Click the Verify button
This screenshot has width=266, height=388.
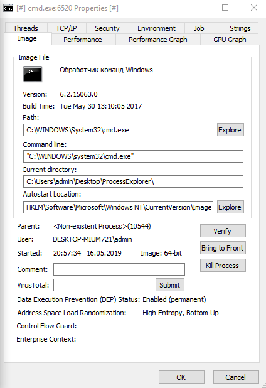coord(223,231)
